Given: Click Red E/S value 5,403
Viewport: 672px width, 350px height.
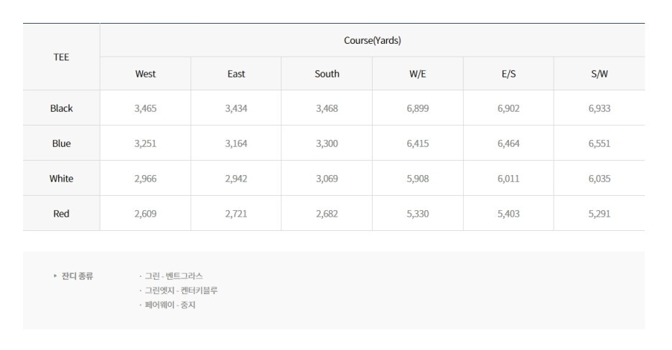Looking at the screenshot, I should [509, 214].
